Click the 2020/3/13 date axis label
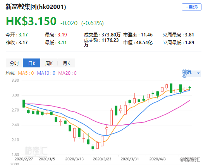Image resolution: width=203 pixels, height=165 pixels. (x=74, y=159)
